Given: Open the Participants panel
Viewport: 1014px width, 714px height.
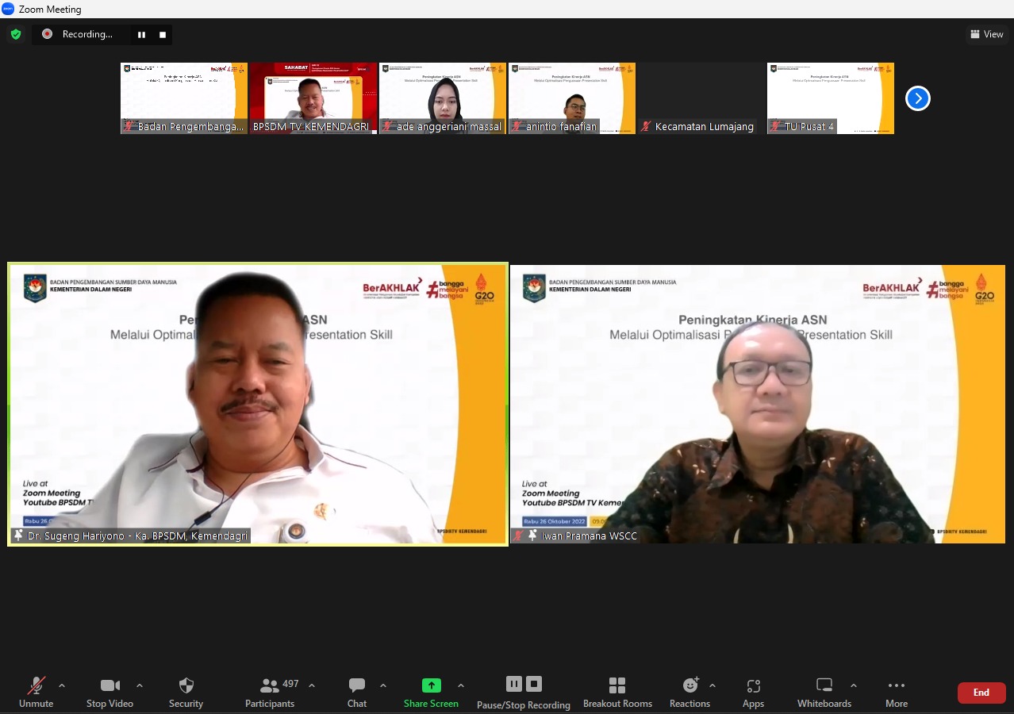Looking at the screenshot, I should click(x=270, y=692).
